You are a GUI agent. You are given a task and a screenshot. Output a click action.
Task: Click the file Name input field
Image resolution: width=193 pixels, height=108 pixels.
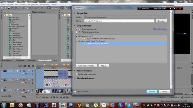119,21
